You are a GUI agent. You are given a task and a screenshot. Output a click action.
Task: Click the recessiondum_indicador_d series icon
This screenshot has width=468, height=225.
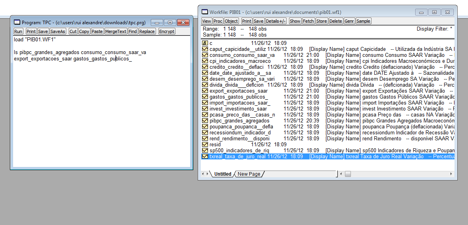(205, 133)
